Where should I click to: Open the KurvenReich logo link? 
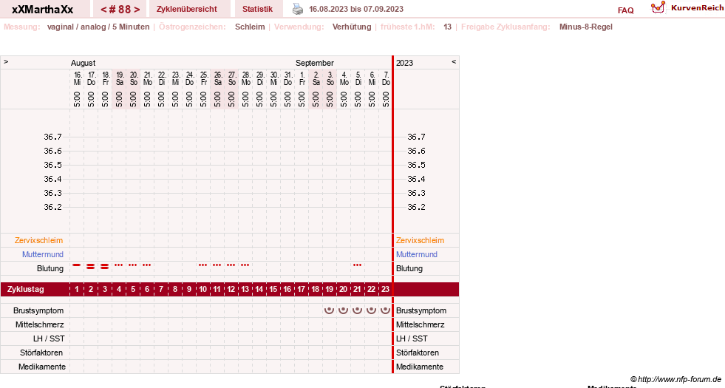tap(687, 8)
